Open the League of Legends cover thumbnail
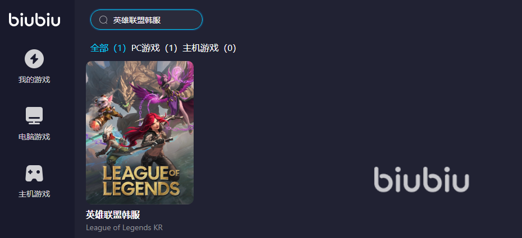Viewport: 522px width, 238px height. pyautogui.click(x=140, y=133)
